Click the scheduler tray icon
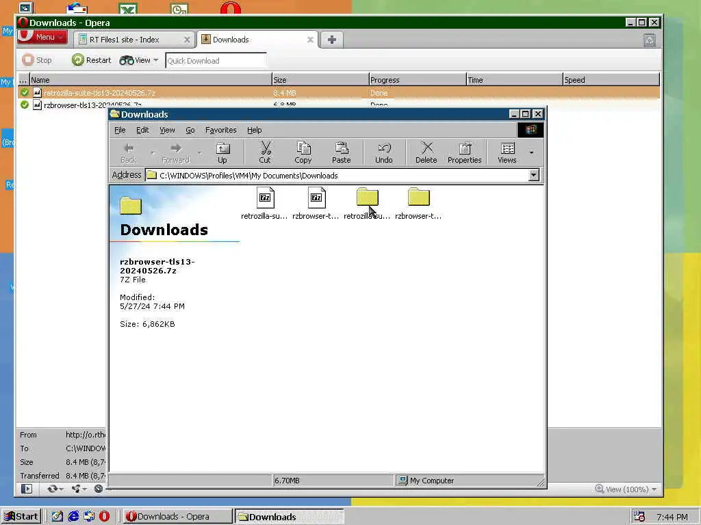 click(639, 516)
